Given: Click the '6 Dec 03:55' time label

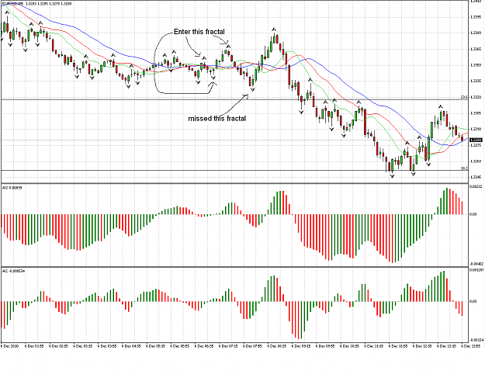Looking at the screenshot, I should tap(107, 346).
